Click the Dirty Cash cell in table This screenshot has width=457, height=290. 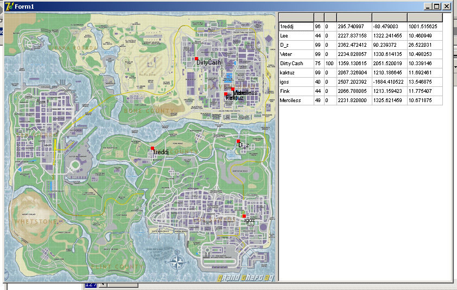(296, 64)
